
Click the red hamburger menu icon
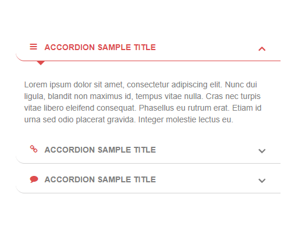[33, 47]
